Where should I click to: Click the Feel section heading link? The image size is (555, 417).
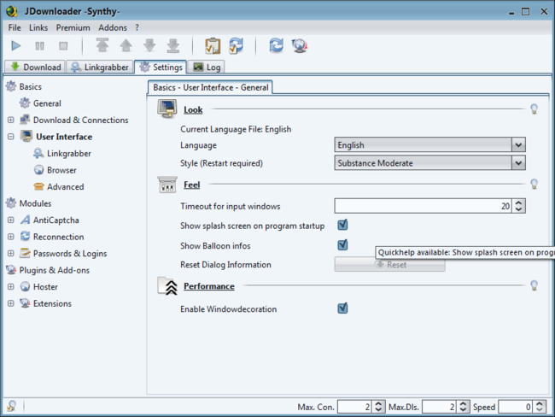tap(191, 185)
